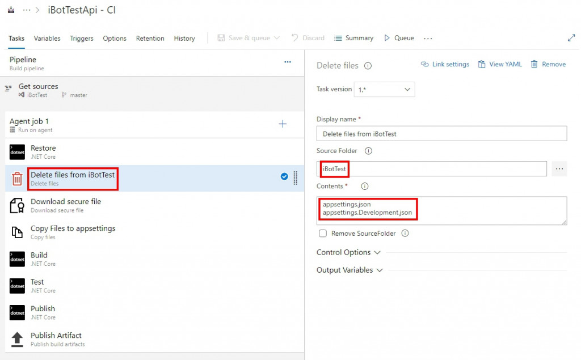
Task: Select the Download secure file task
Action: (154, 205)
